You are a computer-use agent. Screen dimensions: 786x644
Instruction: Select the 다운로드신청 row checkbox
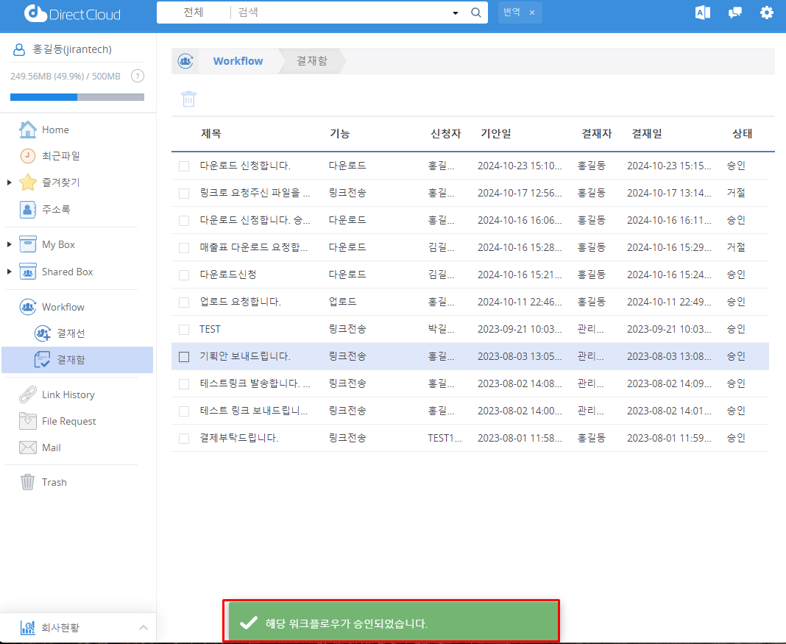tap(184, 275)
